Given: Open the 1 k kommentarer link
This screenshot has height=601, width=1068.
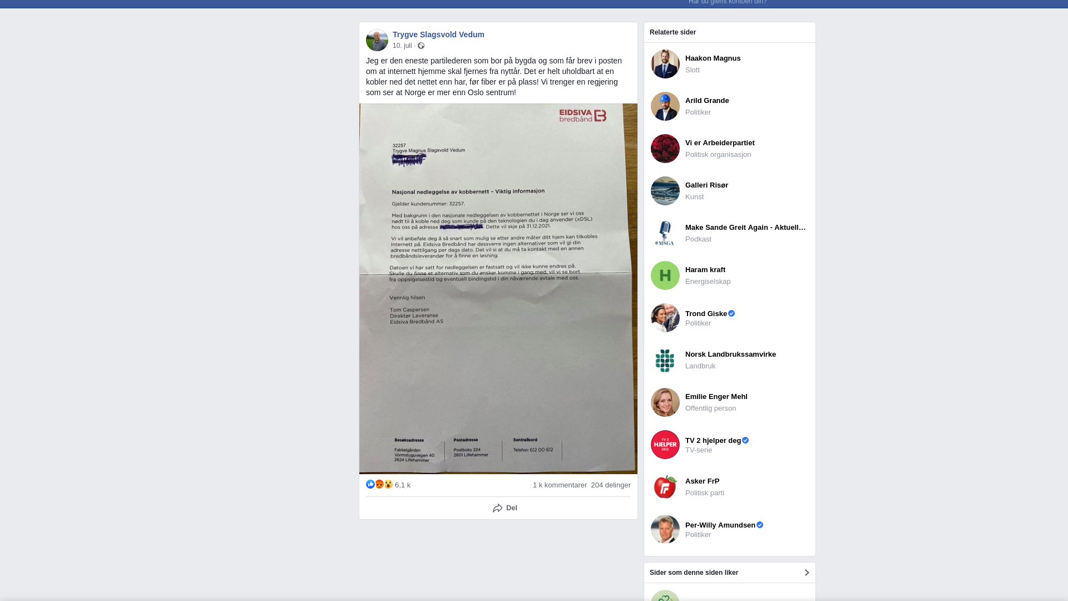Looking at the screenshot, I should (x=560, y=485).
